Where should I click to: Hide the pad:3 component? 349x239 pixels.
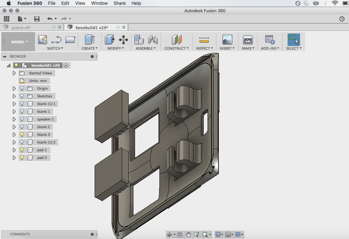[x=22, y=158]
